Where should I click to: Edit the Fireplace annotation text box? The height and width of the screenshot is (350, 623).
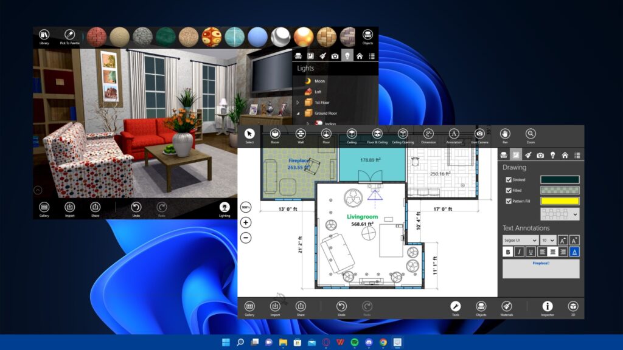[541, 269]
